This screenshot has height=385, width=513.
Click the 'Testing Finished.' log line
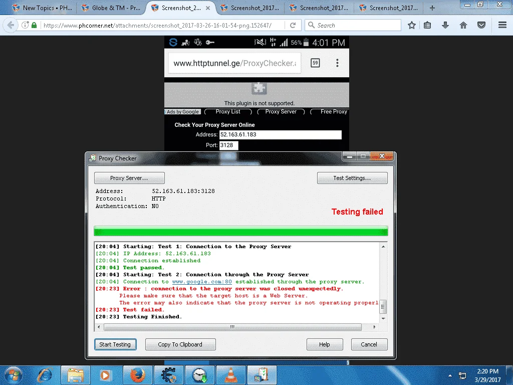152,317
